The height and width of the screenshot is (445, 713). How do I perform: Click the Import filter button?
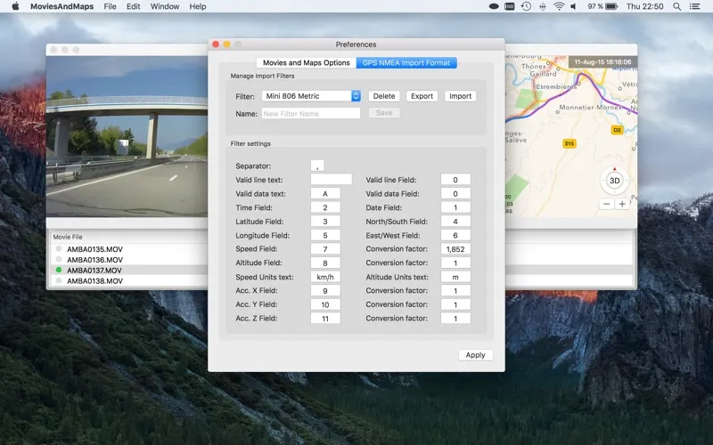(x=460, y=96)
